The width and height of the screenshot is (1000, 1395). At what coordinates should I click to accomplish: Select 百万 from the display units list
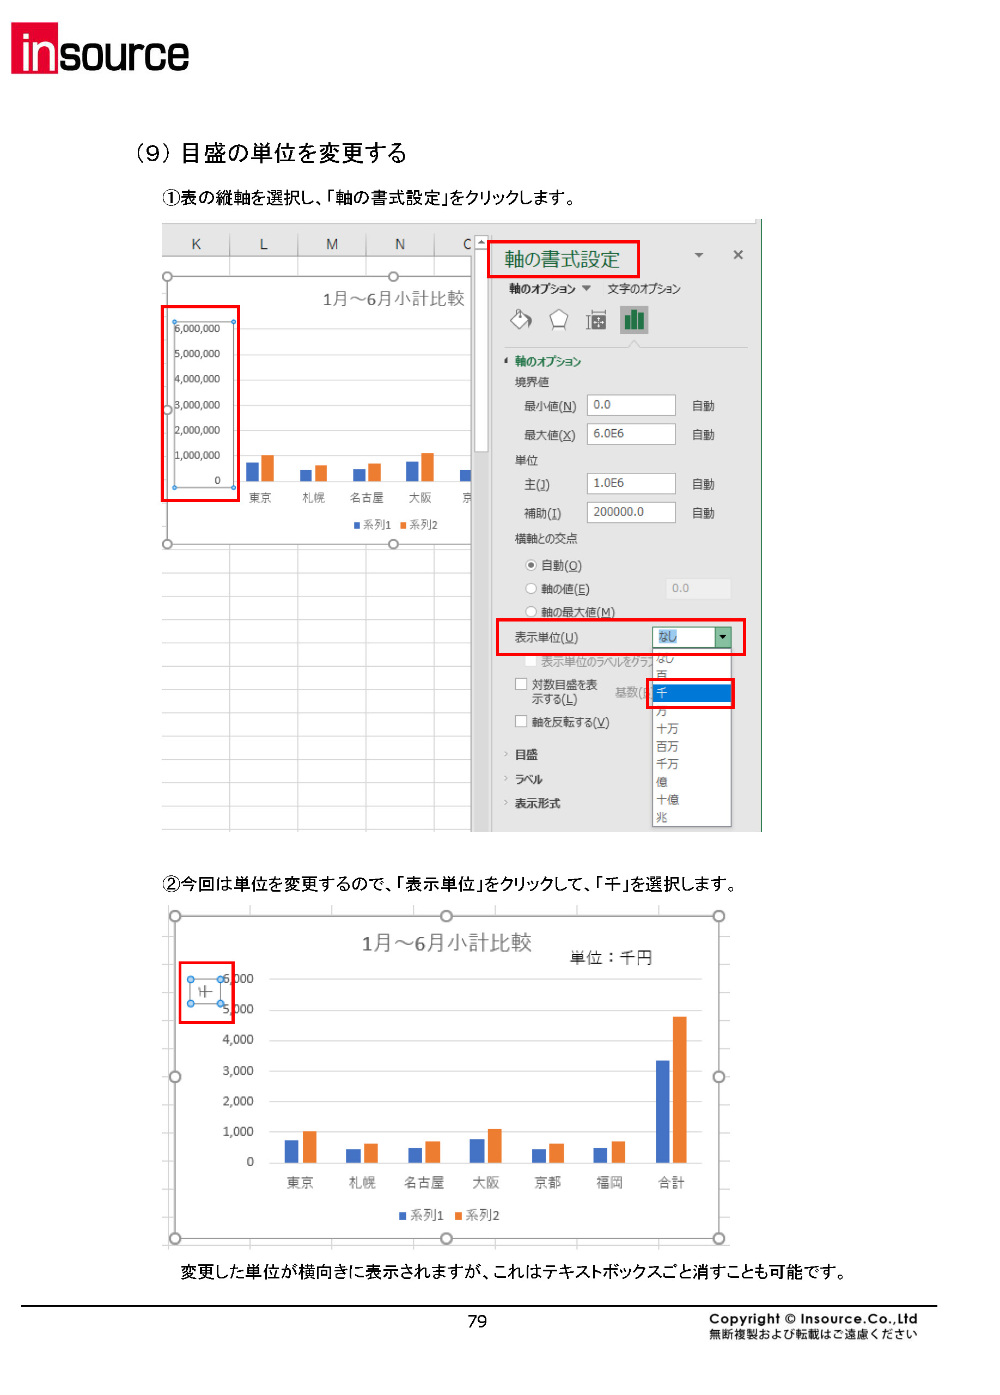[667, 747]
